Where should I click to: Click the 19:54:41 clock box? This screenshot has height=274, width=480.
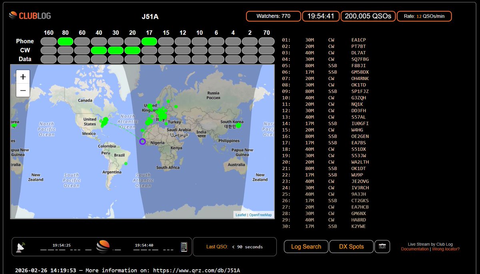pyautogui.click(x=321, y=16)
